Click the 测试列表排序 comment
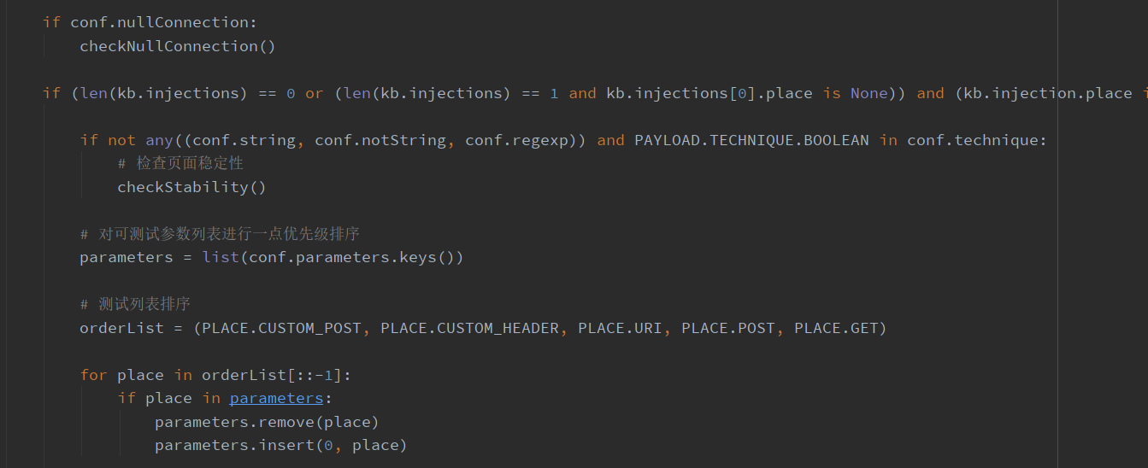This screenshot has height=468, width=1148. click(x=144, y=304)
